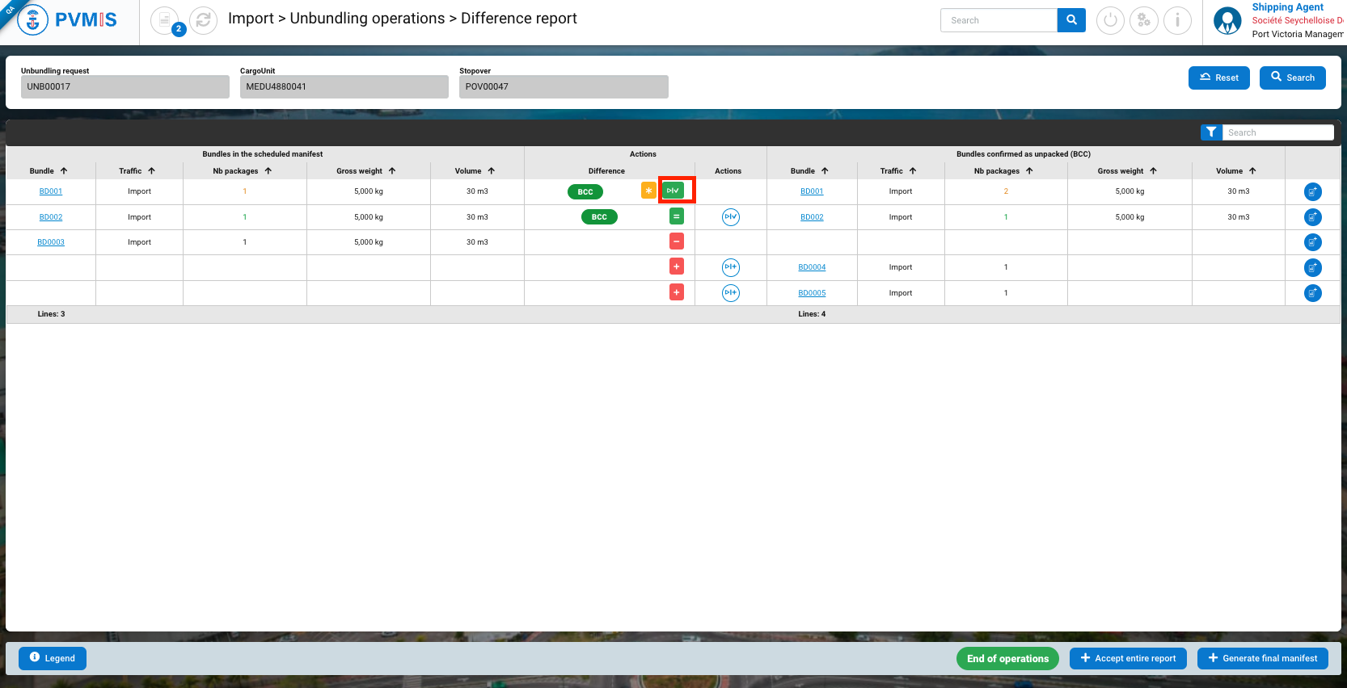Click the blue edit icon in BD0005 row
This screenshot has width=1347, height=688.
[1312, 292]
